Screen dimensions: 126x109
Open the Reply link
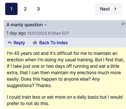click(x=19, y=43)
